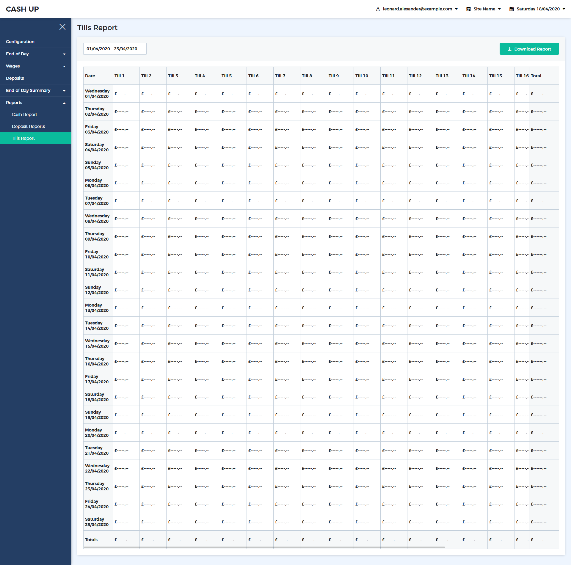Screen dimensions: 571x565
Task: Select Tills Report in sidebar
Action: pos(23,138)
